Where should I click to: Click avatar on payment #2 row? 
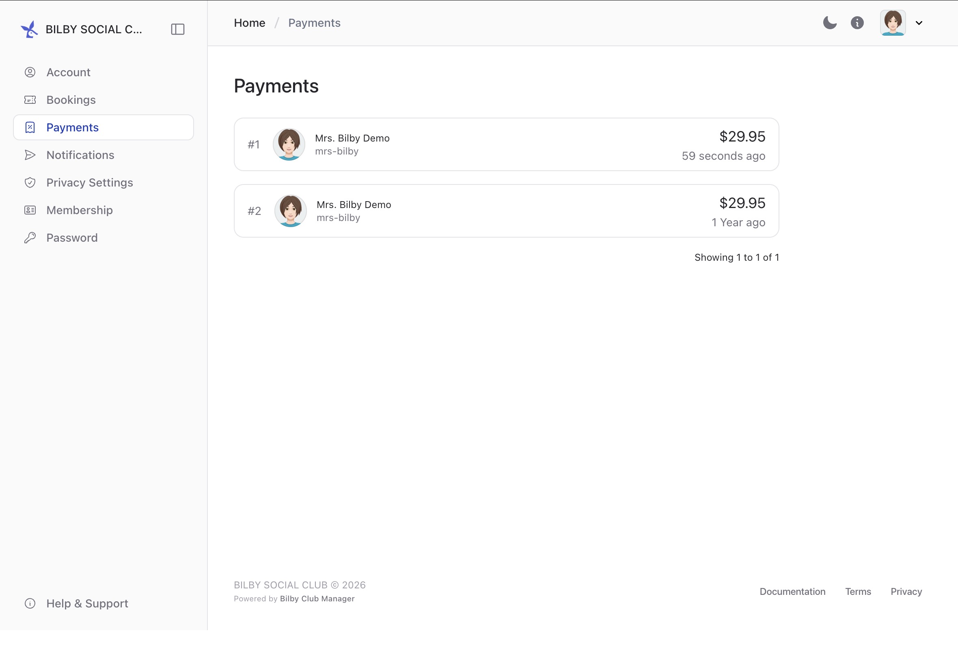(x=290, y=211)
